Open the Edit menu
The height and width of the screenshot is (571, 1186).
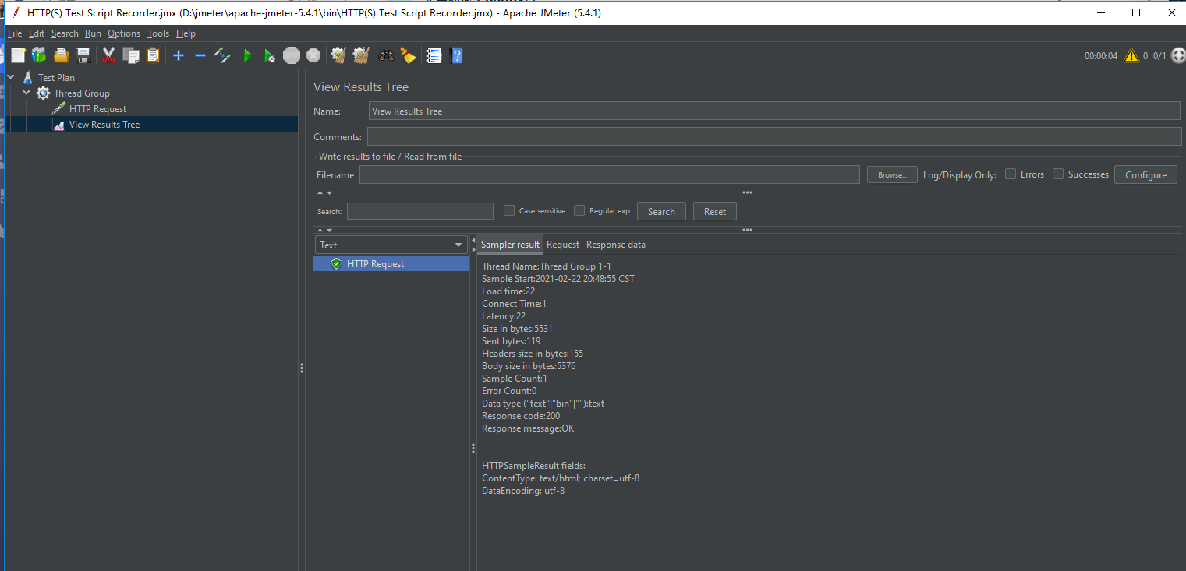pyautogui.click(x=37, y=33)
